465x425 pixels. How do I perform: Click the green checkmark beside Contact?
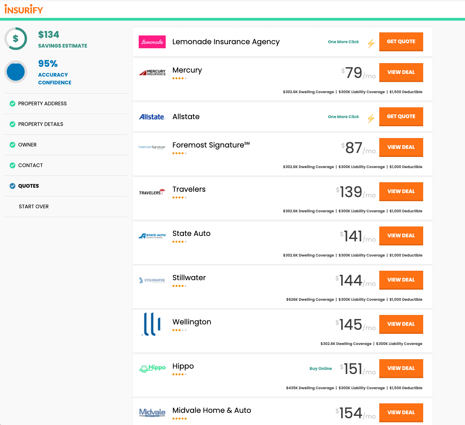(x=12, y=165)
